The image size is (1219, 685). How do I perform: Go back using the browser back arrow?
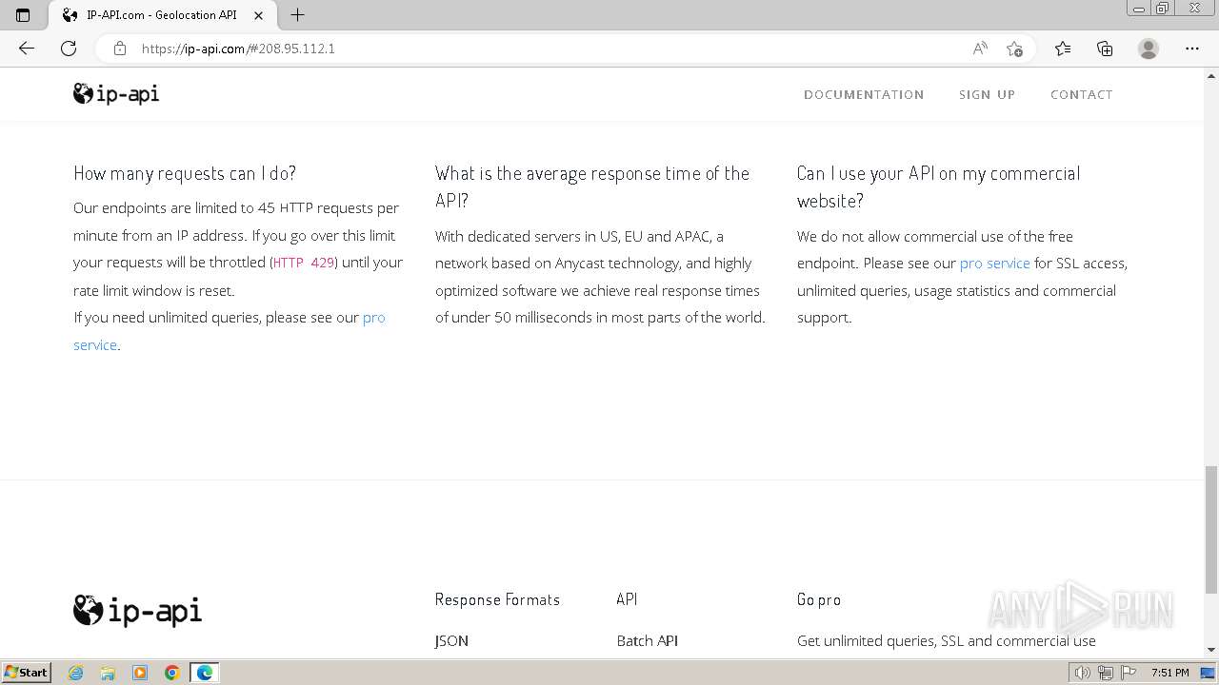click(x=27, y=49)
